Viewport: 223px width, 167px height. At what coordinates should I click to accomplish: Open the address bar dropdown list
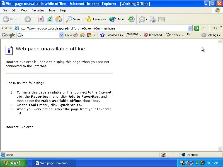pyautogui.click(x=190, y=28)
